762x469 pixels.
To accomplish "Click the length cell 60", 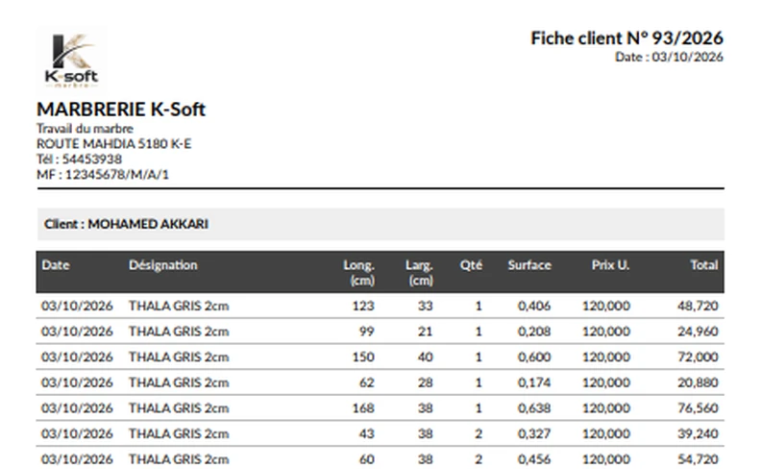I will pos(367,459).
